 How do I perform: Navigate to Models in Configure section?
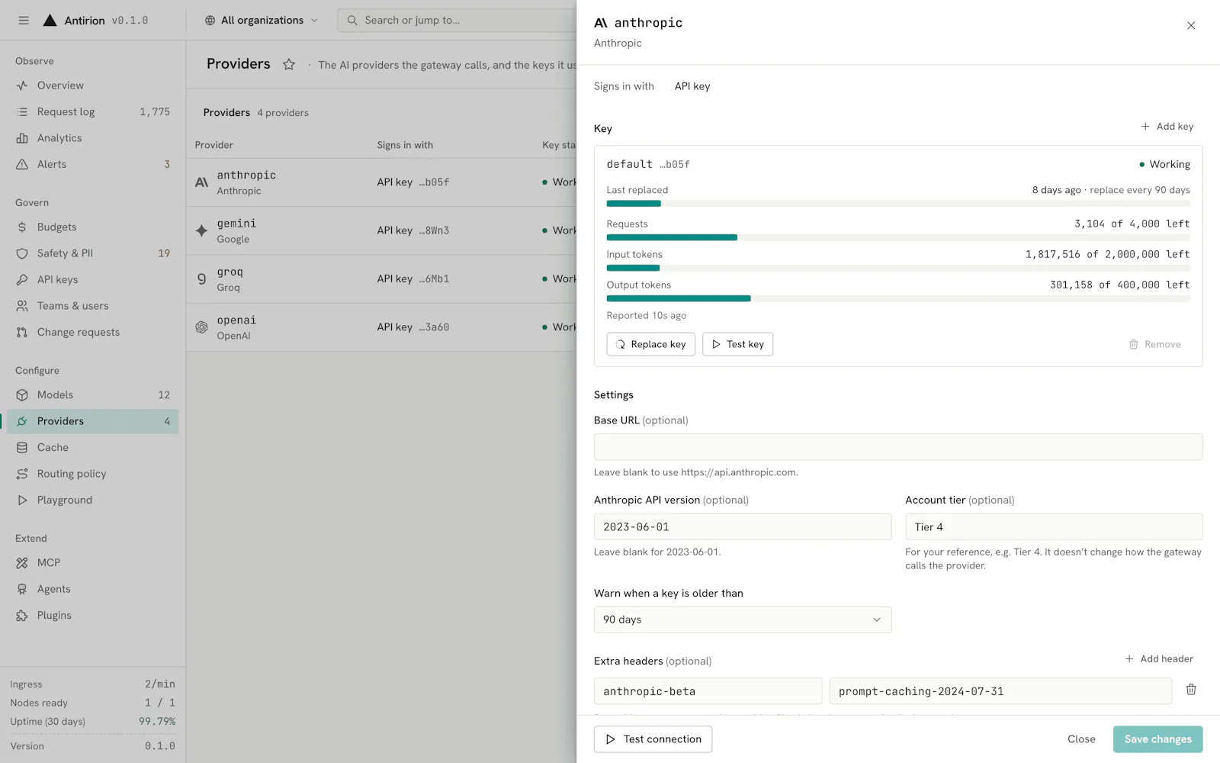(93, 395)
